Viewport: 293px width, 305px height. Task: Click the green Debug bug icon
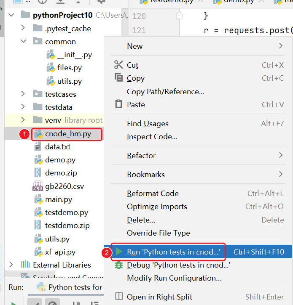coord(118,265)
